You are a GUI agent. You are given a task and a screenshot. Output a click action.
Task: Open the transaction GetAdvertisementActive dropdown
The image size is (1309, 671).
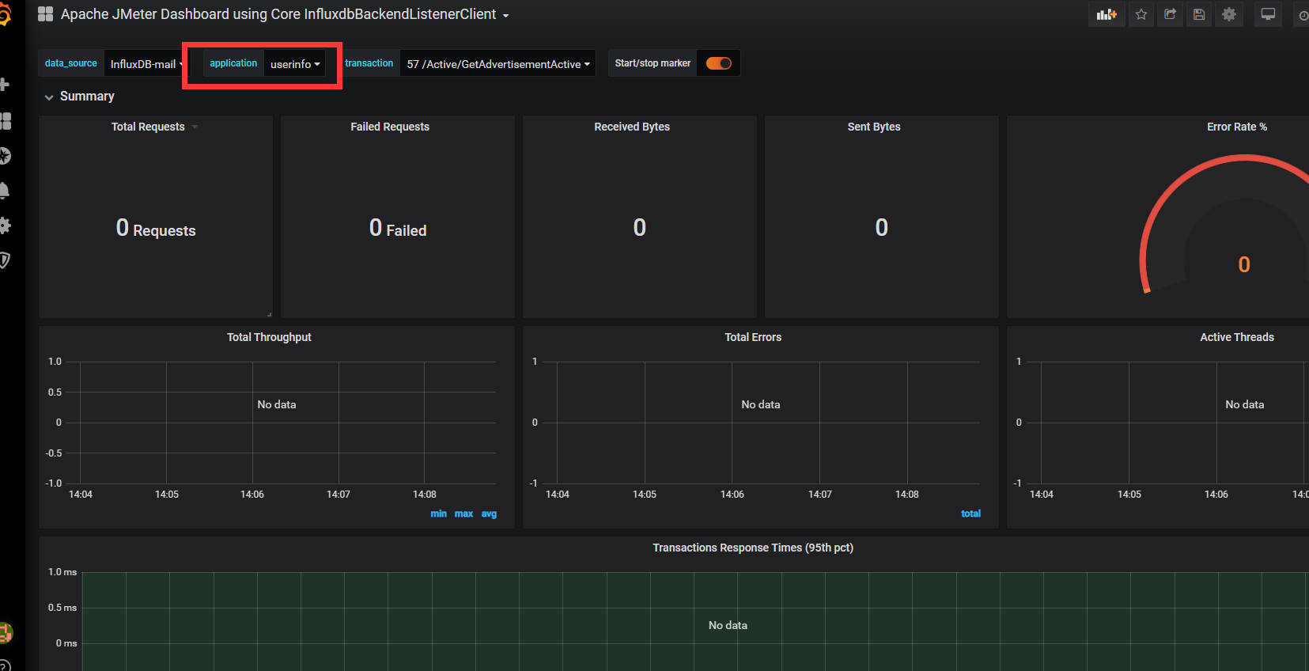(x=498, y=64)
